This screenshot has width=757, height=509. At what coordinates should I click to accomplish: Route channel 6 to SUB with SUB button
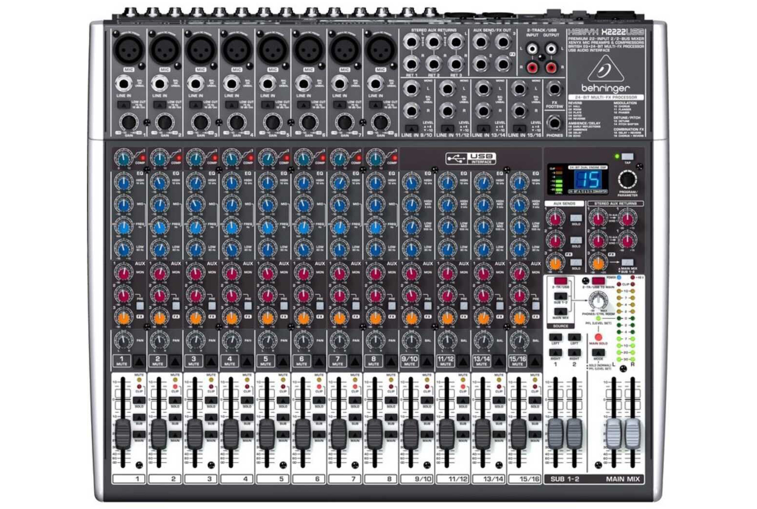319,418
